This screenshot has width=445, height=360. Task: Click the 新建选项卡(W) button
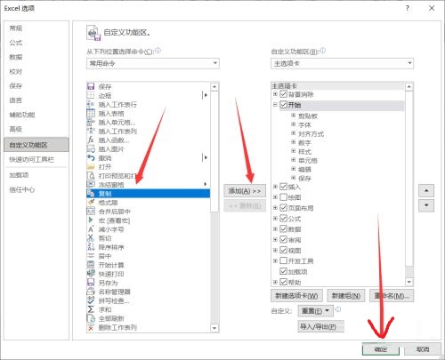[297, 295]
